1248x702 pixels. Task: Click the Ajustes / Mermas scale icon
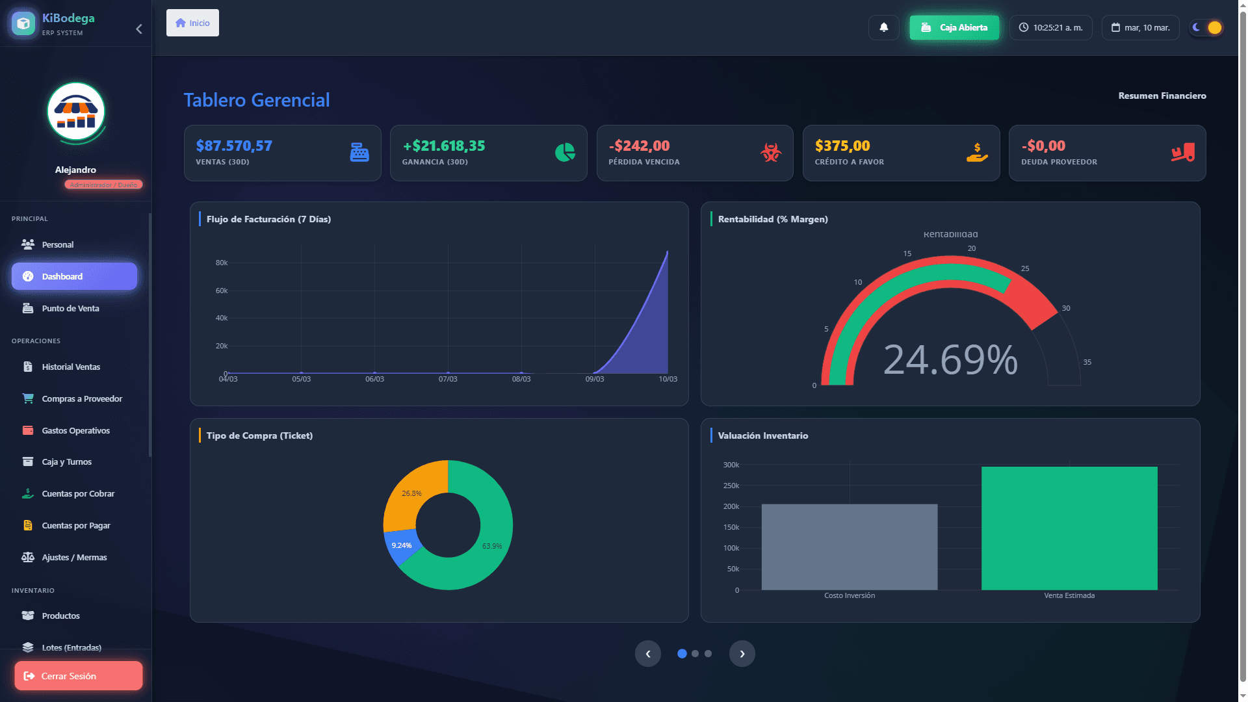point(28,557)
